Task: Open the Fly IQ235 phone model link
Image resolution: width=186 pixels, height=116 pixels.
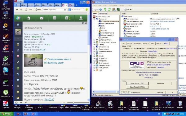Action: (49, 100)
